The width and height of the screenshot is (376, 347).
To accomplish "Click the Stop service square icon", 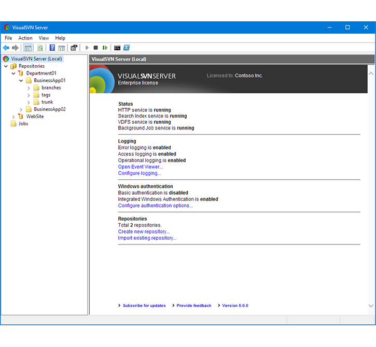I will (x=95, y=48).
